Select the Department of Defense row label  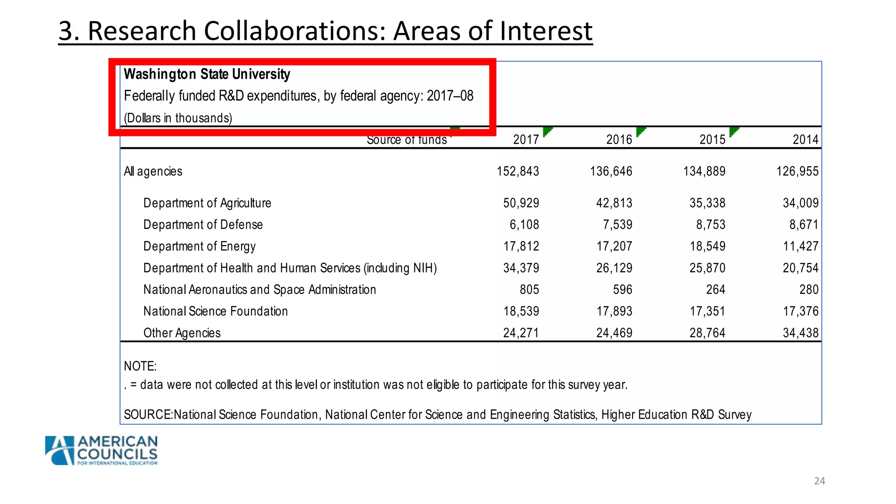(203, 224)
